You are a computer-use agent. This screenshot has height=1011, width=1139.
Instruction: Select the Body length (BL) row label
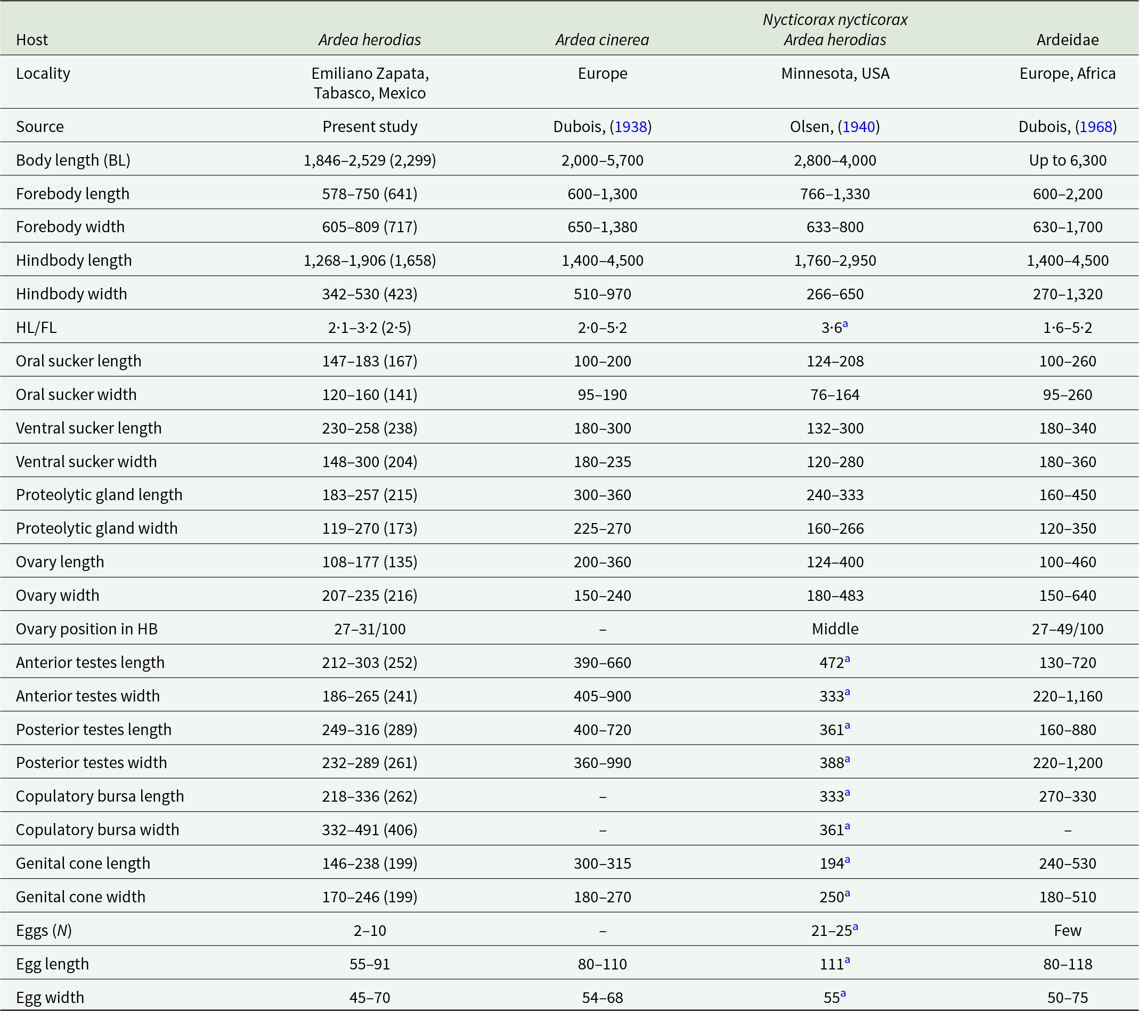pyautogui.click(x=73, y=160)
